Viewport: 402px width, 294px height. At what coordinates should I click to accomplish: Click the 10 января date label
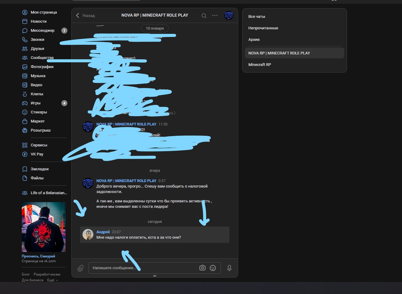click(155, 28)
